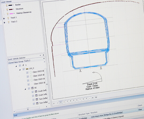Click the yellow train icon beside 150_0
This screenshot has width=144, height=119.
coord(27,69)
